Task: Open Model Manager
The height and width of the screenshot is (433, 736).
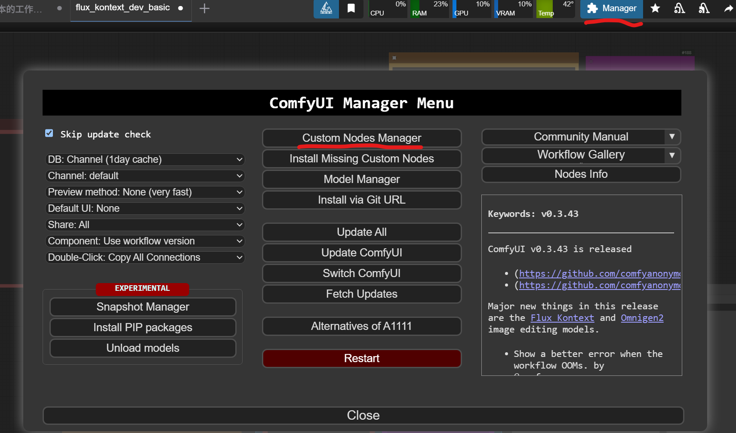Action: tap(362, 179)
